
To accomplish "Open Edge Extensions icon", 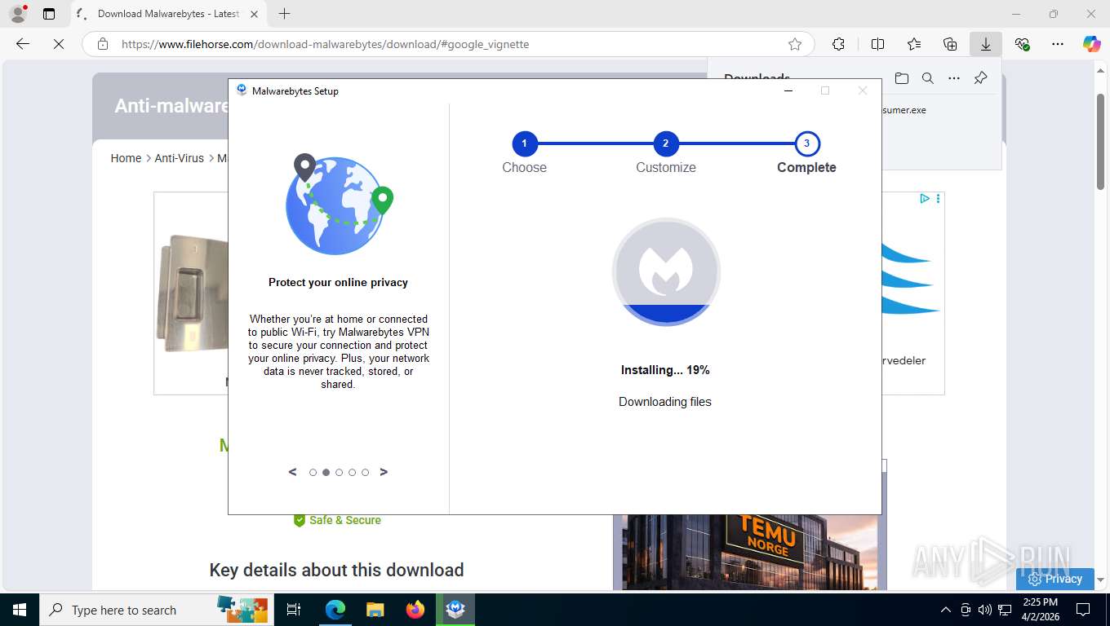I will (x=838, y=44).
